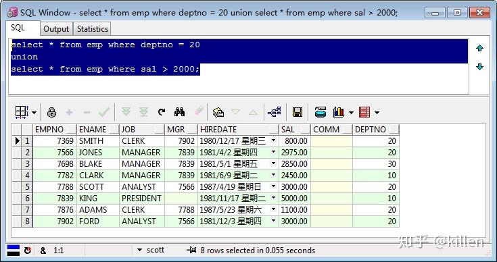Open dropdown arrow next to grid view icon
The width and height of the screenshot is (497, 262).
(x=34, y=112)
